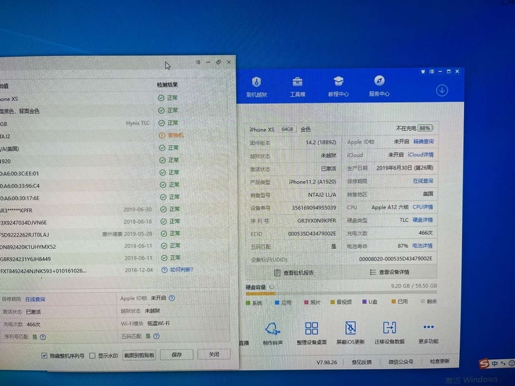Click the 硬盘容量 storage usage bar
This screenshot has width=515, height=386.
coord(341,293)
